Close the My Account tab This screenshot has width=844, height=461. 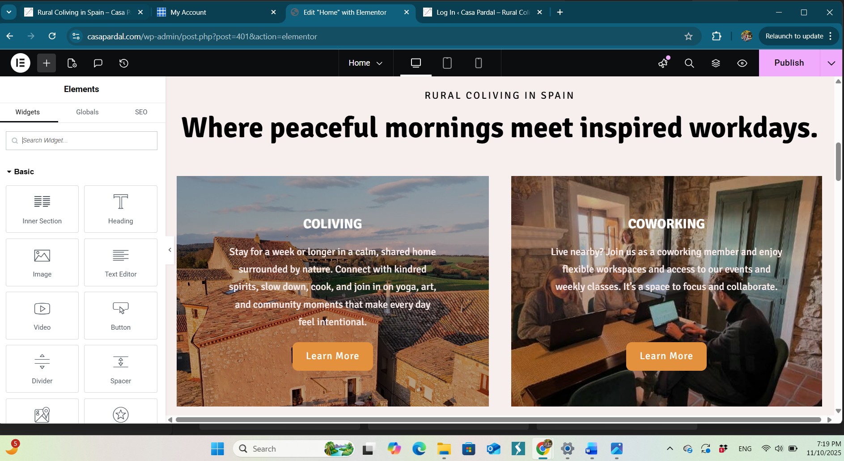pos(274,12)
